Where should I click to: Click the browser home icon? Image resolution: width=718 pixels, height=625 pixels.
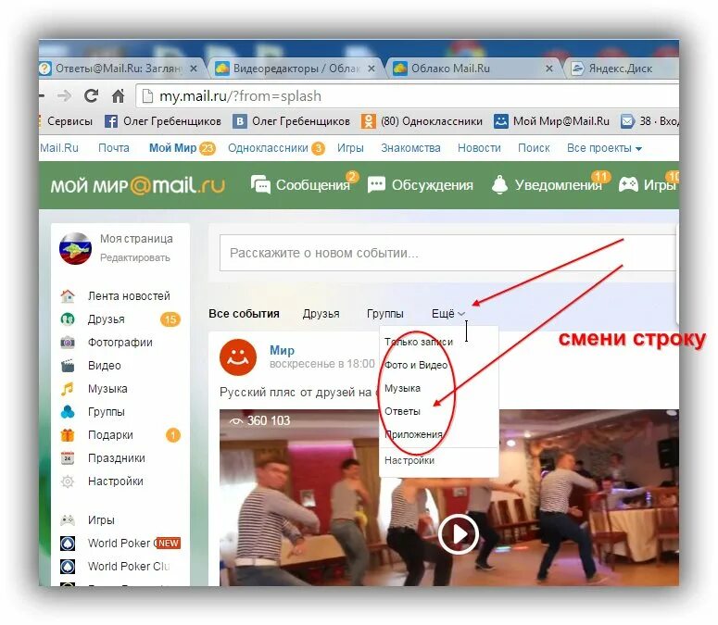tap(119, 96)
